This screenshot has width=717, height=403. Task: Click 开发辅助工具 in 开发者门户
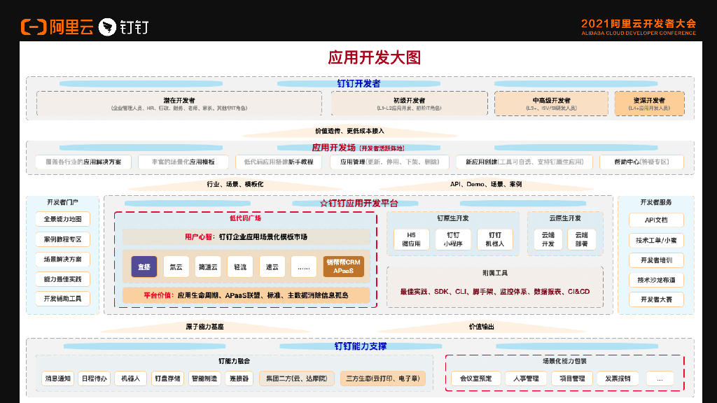pyautogui.click(x=62, y=299)
